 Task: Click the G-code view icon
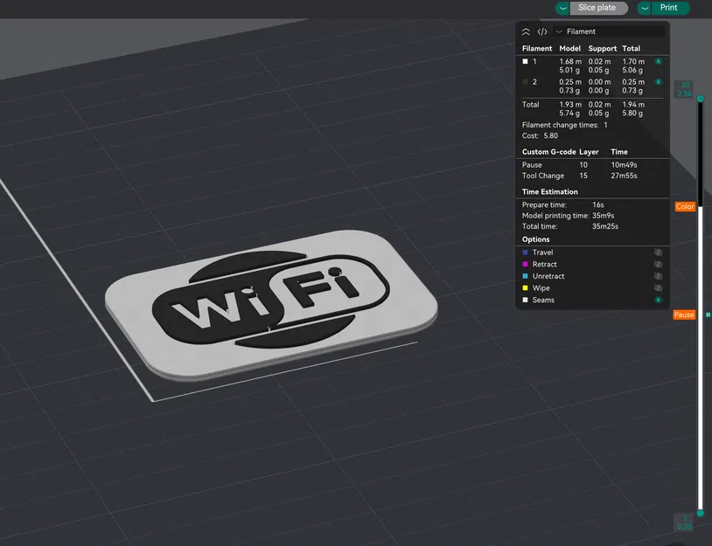[x=542, y=31]
